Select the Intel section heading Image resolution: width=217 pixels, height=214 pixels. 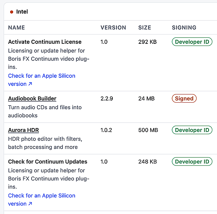click(x=22, y=12)
